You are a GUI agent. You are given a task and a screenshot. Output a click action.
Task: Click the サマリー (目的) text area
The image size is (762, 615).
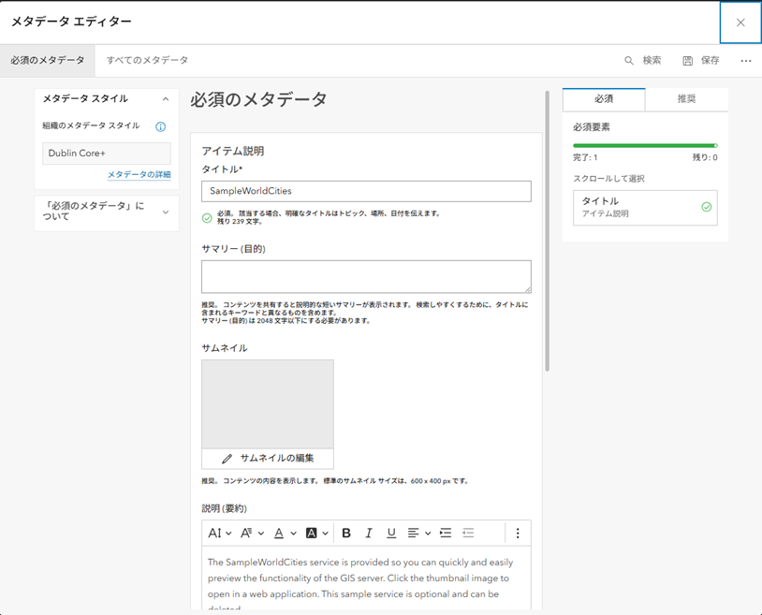366,276
